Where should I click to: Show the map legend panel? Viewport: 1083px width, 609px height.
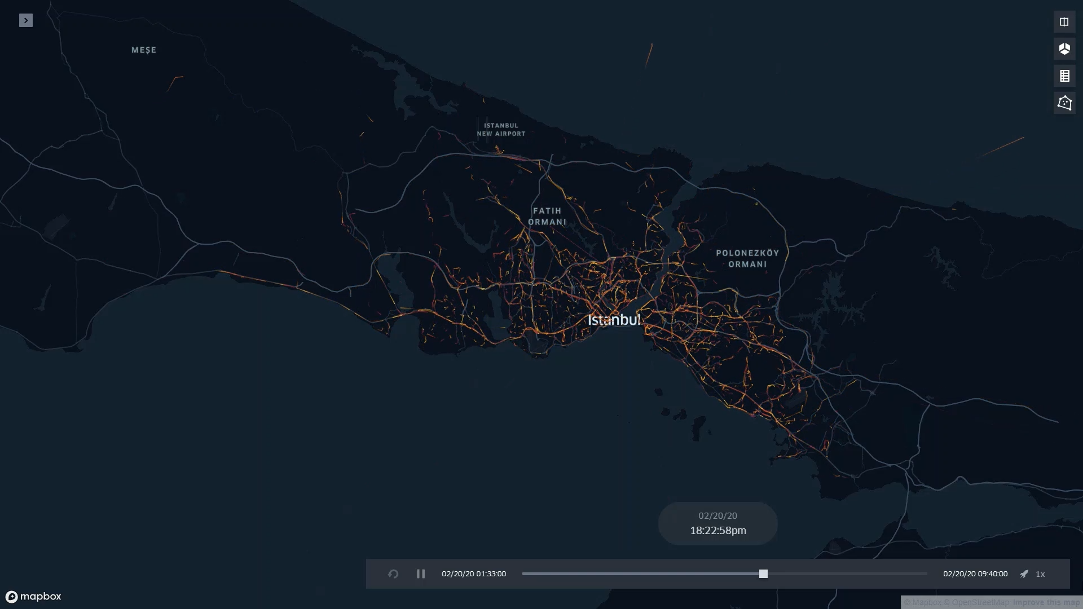[1064, 76]
